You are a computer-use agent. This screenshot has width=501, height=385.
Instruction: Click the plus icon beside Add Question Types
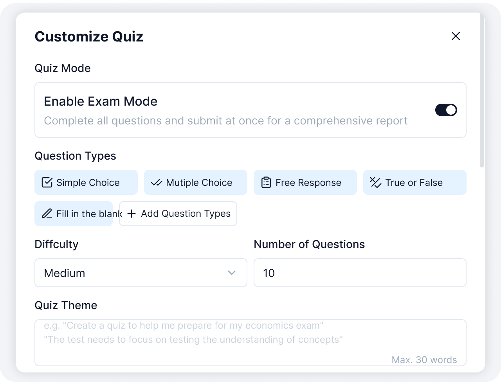(x=132, y=214)
